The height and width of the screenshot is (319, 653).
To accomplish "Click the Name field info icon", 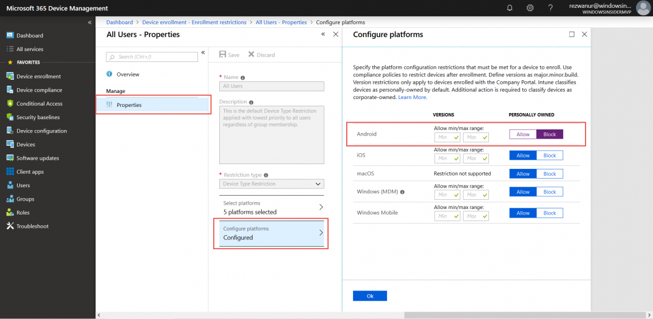I will (x=243, y=77).
